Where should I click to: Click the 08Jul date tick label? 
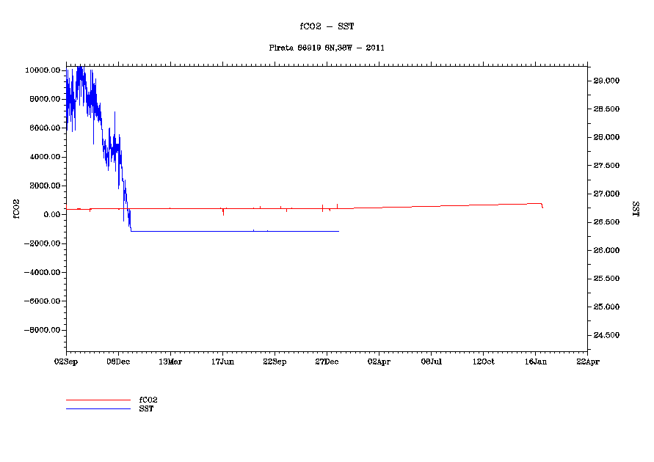click(x=431, y=362)
